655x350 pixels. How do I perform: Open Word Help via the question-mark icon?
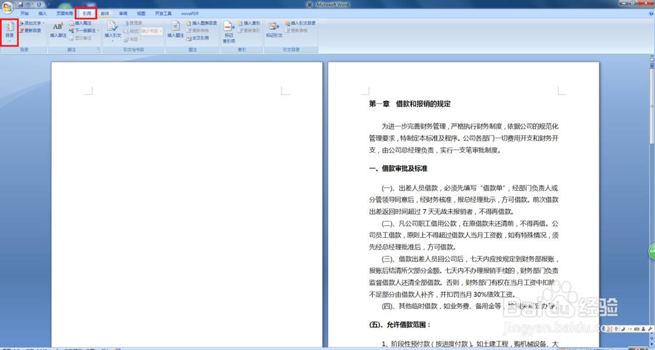pos(651,13)
